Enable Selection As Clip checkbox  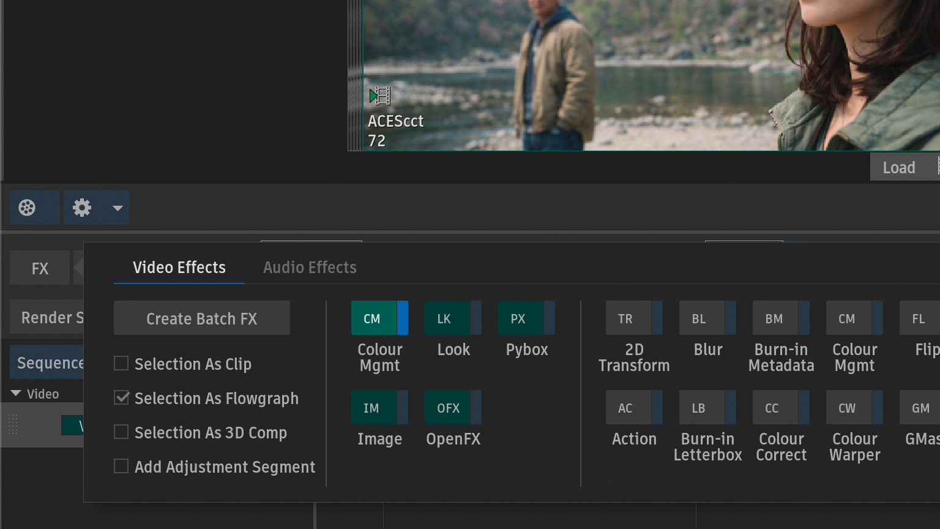[121, 364]
